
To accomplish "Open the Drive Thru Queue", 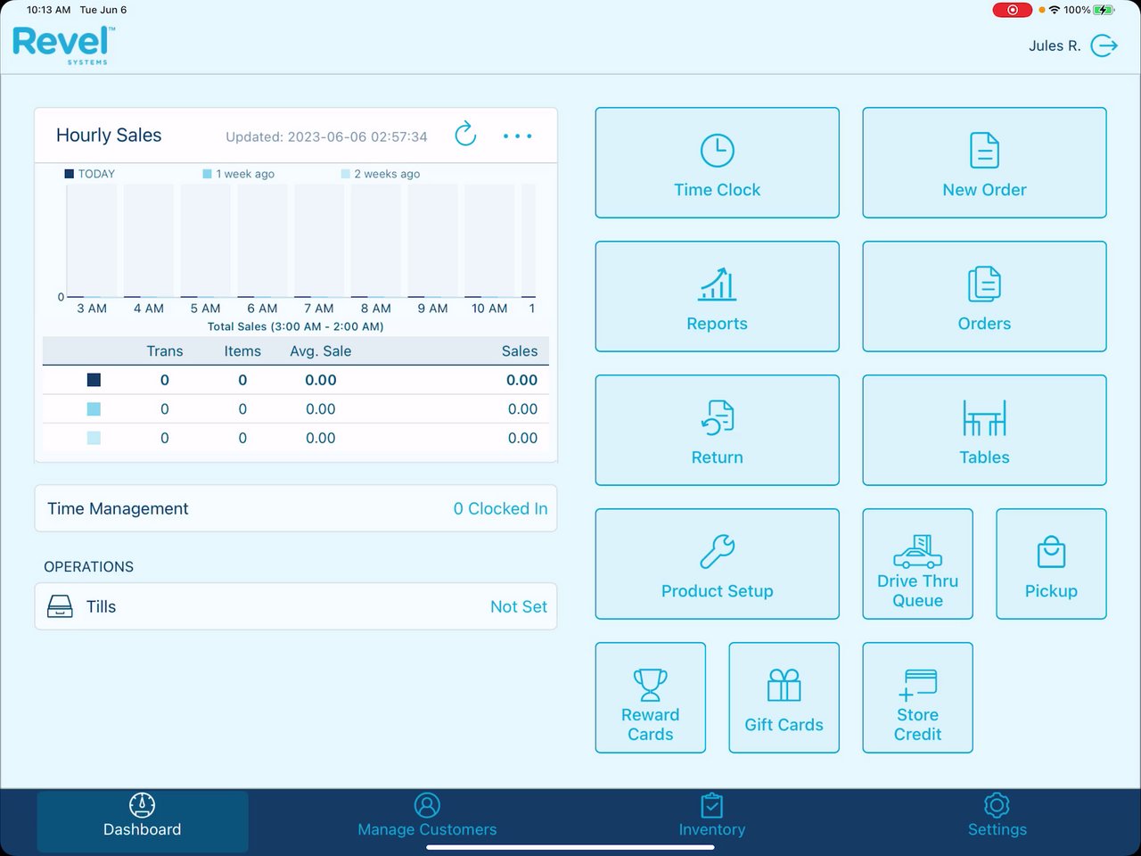I will tap(918, 564).
